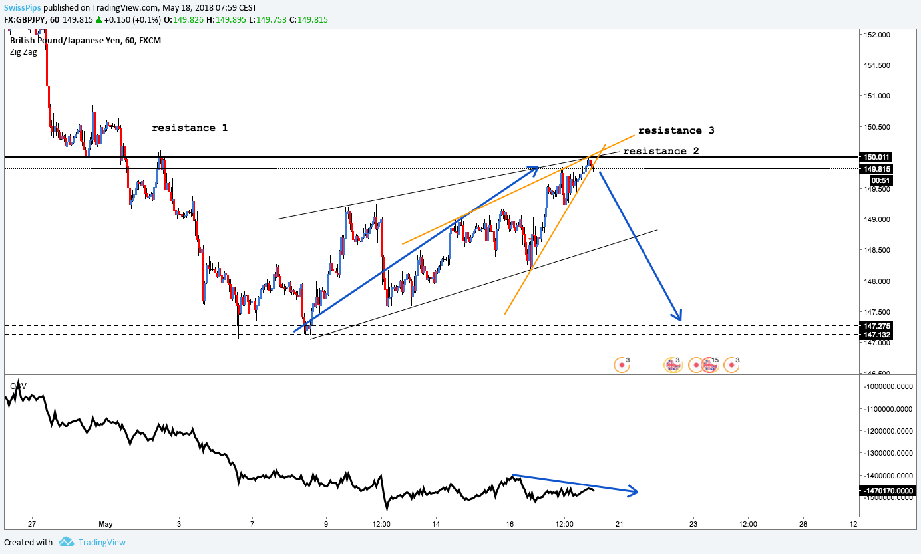The width and height of the screenshot is (921, 554).
Task: Open the TradingView link in the footer
Action: point(101,542)
